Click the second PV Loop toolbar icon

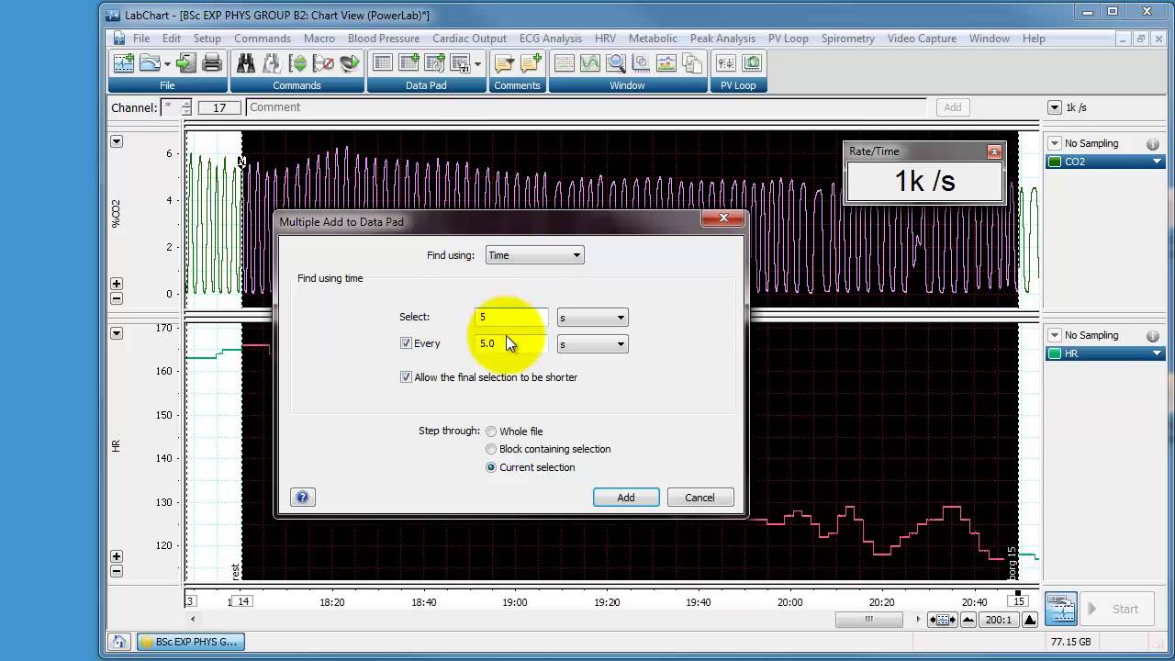tap(752, 63)
